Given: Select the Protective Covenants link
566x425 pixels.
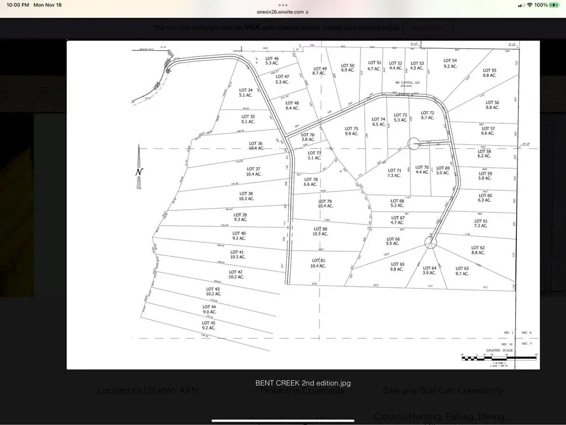Looking at the screenshot, I should pyautogui.click(x=303, y=390).
